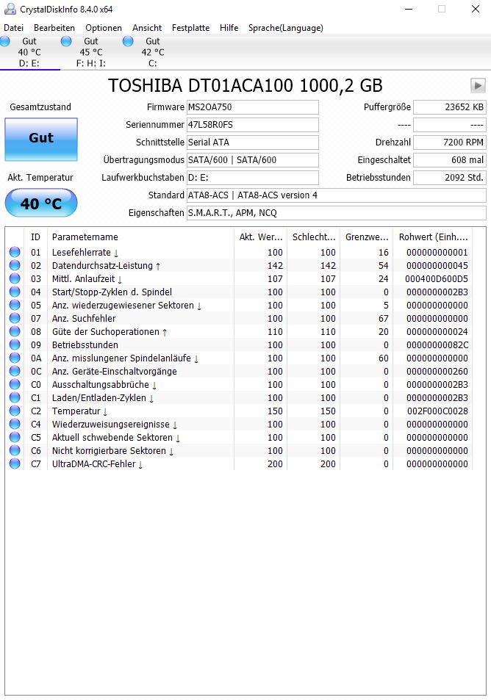The height and width of the screenshot is (700, 491).
Task: Click the Puffergröße value 23652 KB
Action: click(x=449, y=107)
